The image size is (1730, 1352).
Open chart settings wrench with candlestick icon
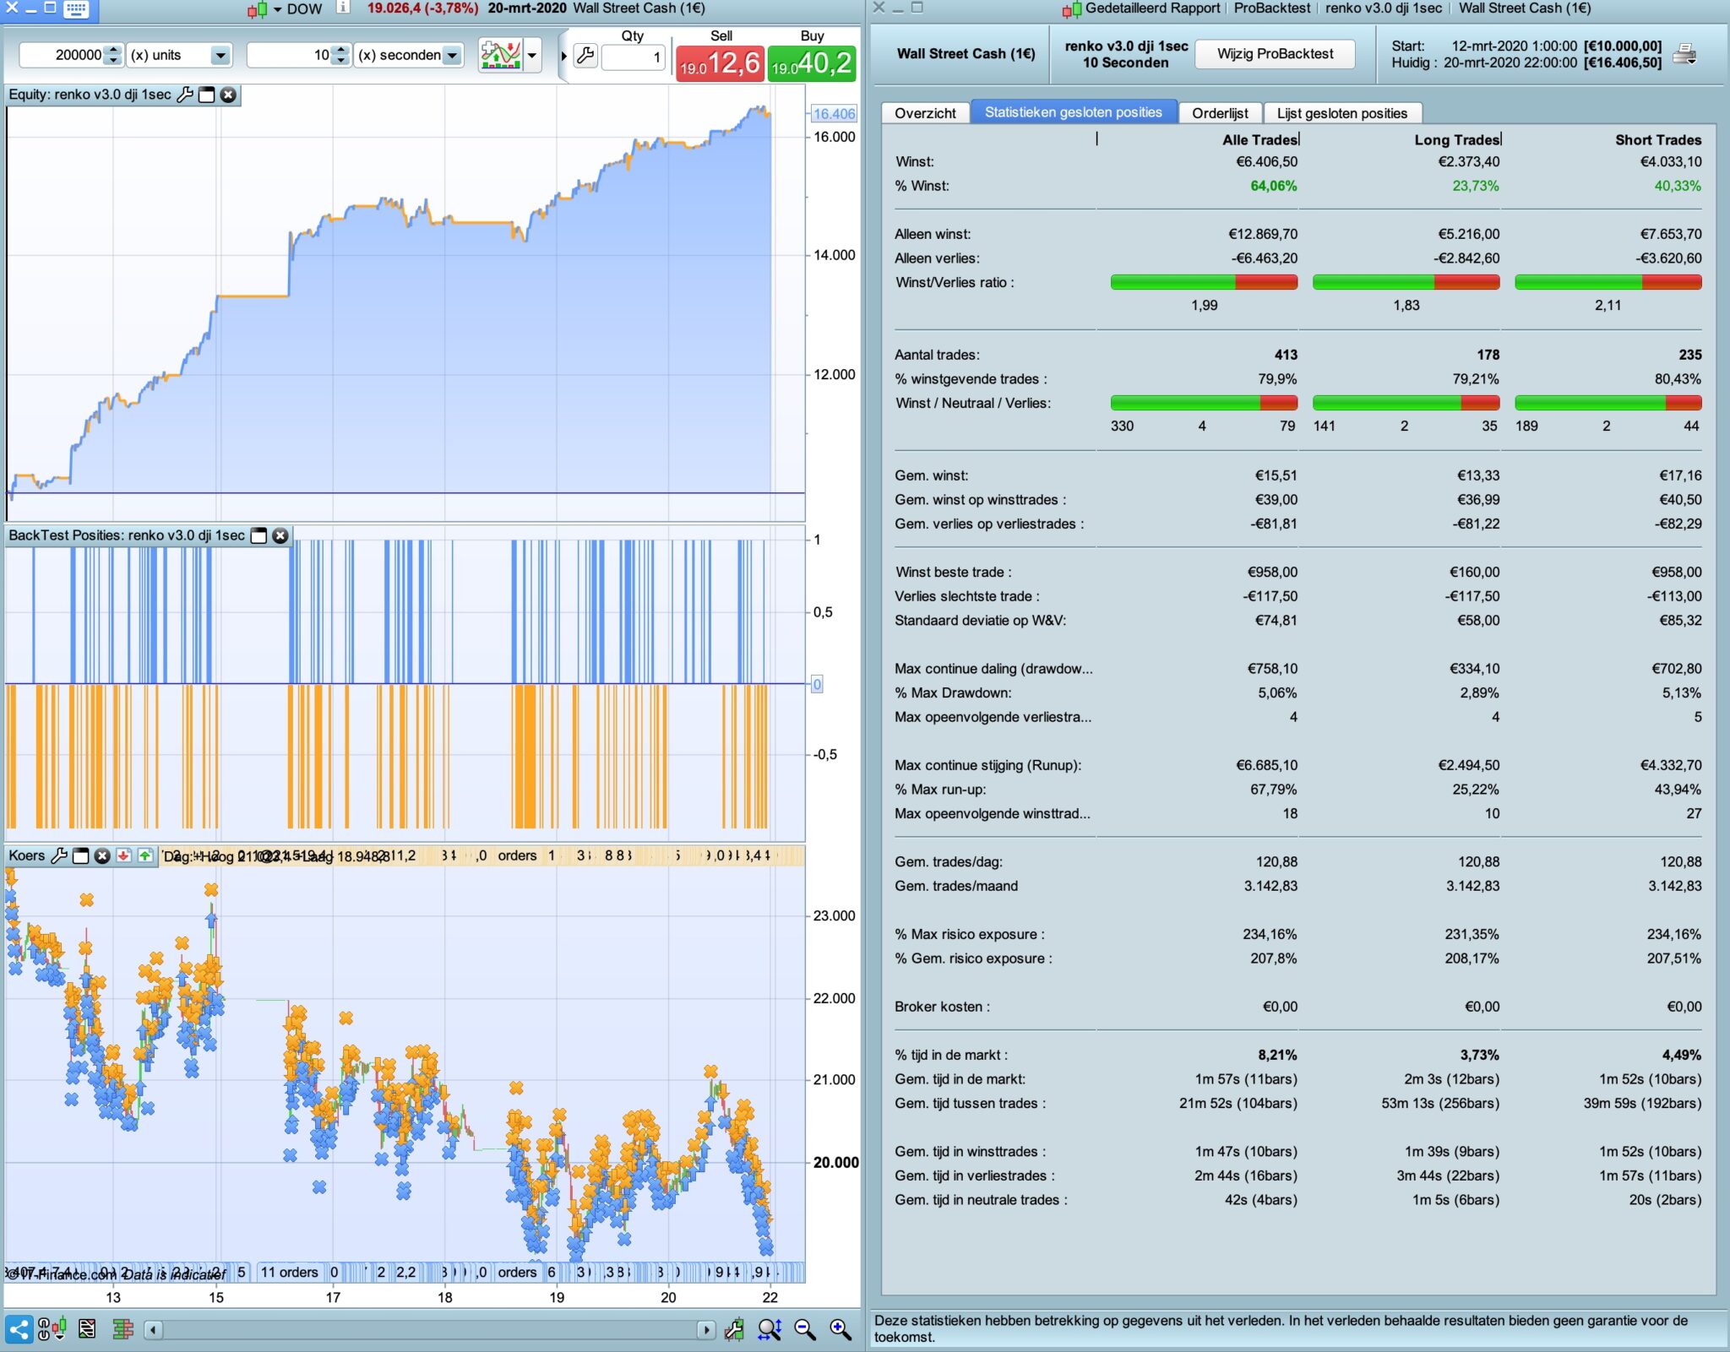click(733, 1330)
